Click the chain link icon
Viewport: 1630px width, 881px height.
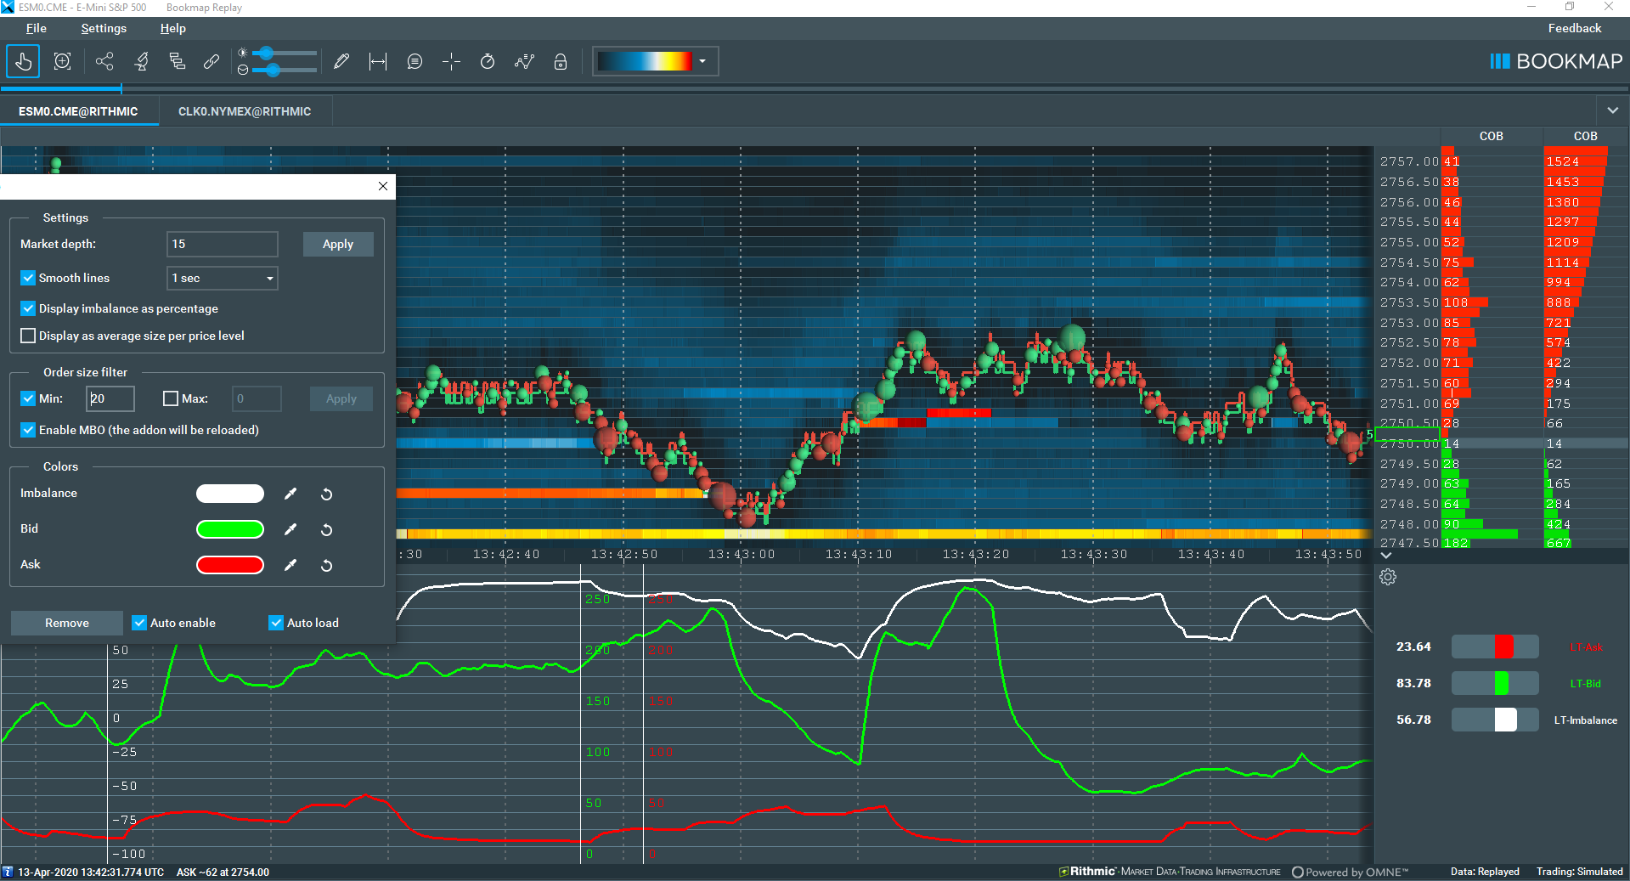(x=212, y=61)
